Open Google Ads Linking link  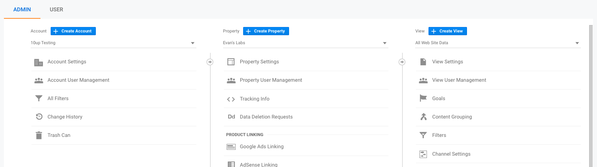tap(262, 147)
